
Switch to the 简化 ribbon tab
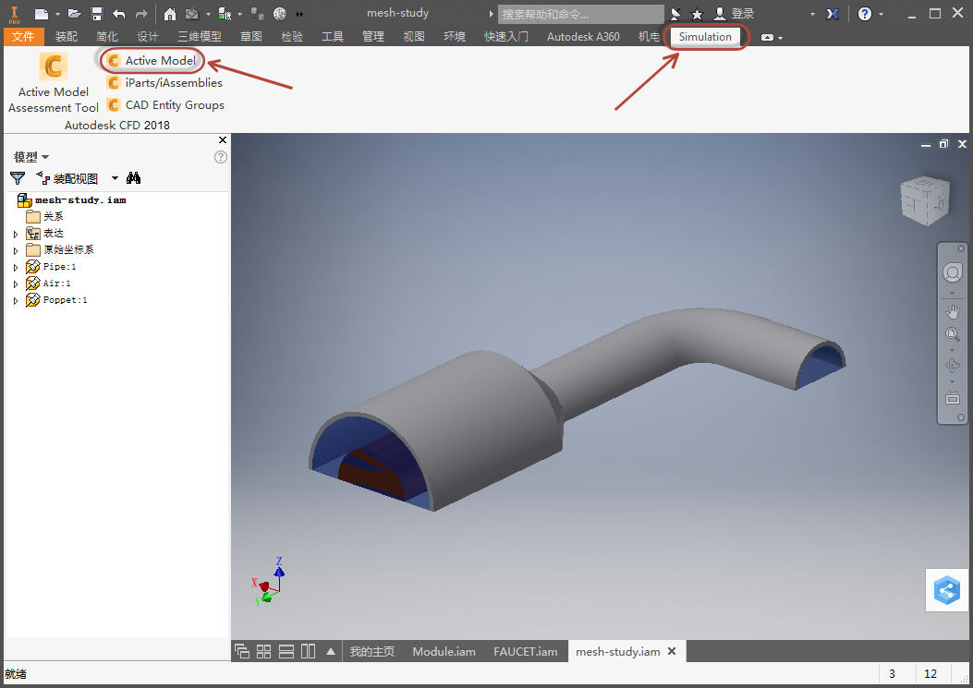pyautogui.click(x=107, y=37)
